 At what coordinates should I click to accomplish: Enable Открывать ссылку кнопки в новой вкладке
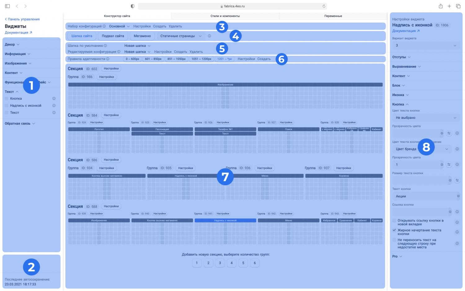(394, 221)
